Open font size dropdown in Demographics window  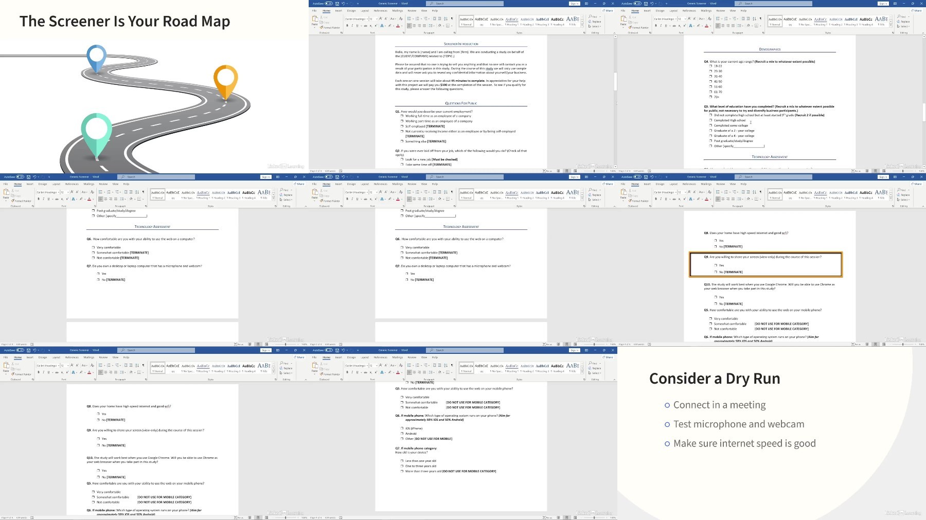tap(685, 19)
